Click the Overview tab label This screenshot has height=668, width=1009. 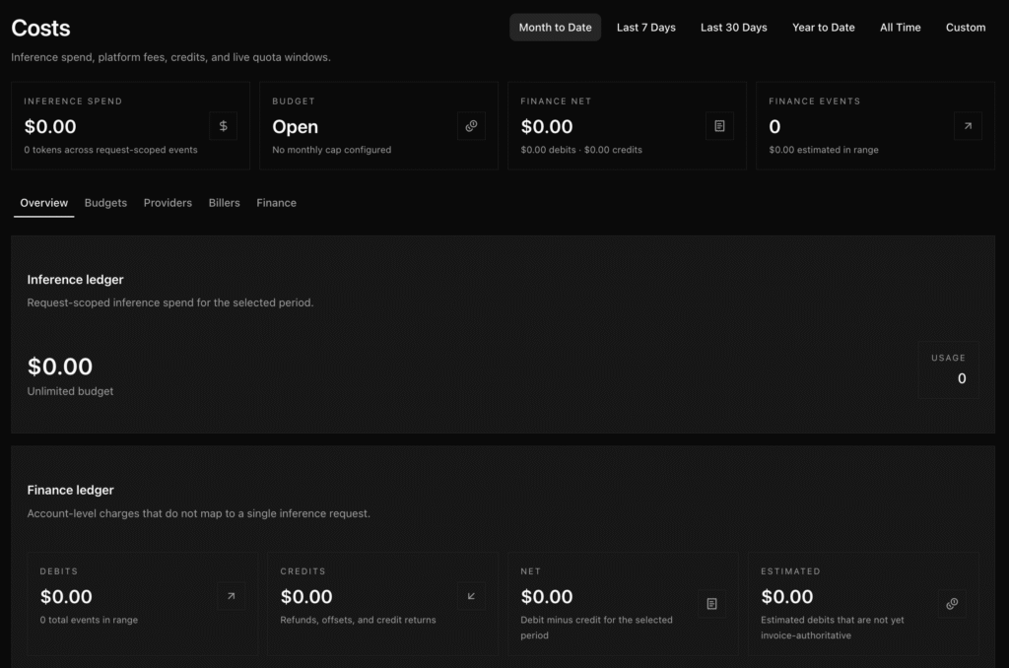(x=43, y=202)
